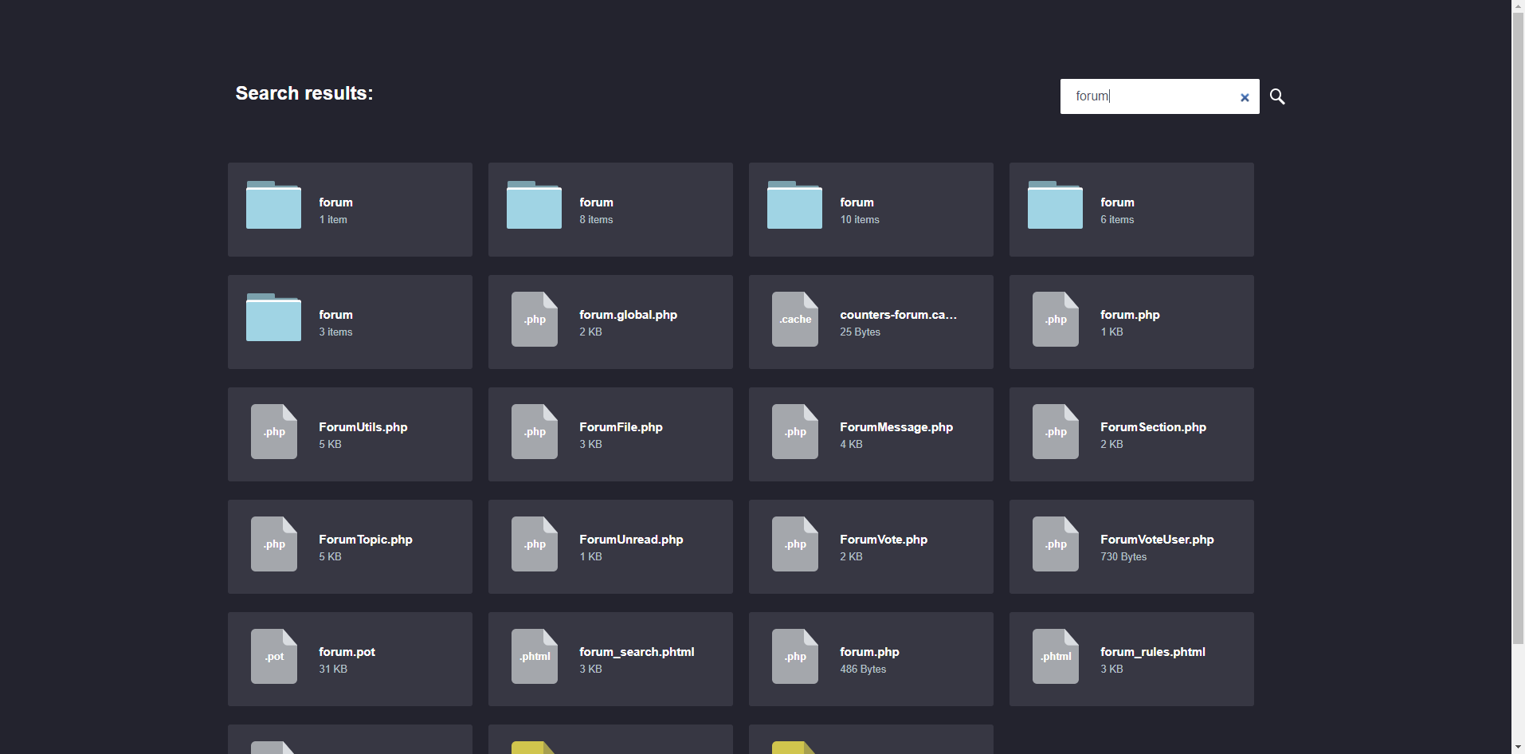Open the 486 Bytes forum.php file
This screenshot has width=1525, height=754.
point(871,659)
